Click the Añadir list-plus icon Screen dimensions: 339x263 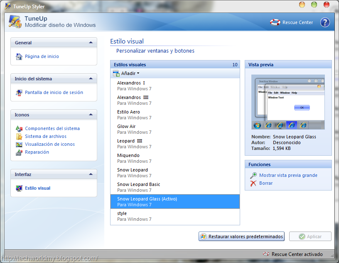[x=116, y=73]
